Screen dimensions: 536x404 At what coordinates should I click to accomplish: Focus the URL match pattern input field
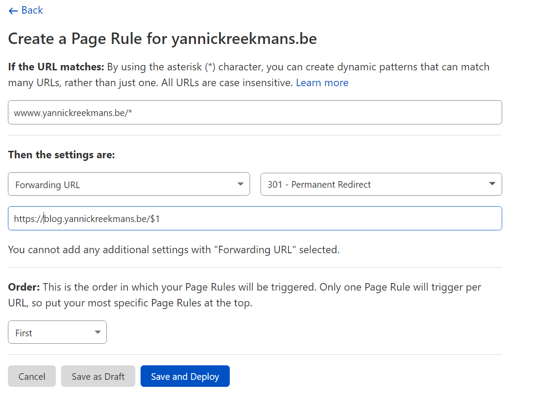255,113
